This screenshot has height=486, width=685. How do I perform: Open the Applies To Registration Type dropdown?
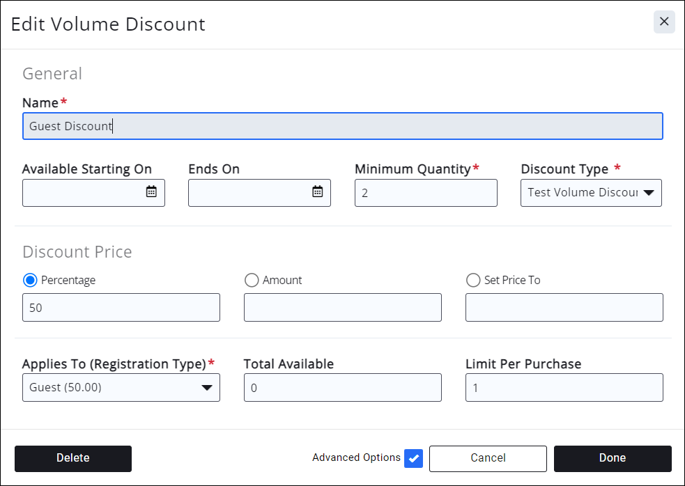[x=121, y=388]
